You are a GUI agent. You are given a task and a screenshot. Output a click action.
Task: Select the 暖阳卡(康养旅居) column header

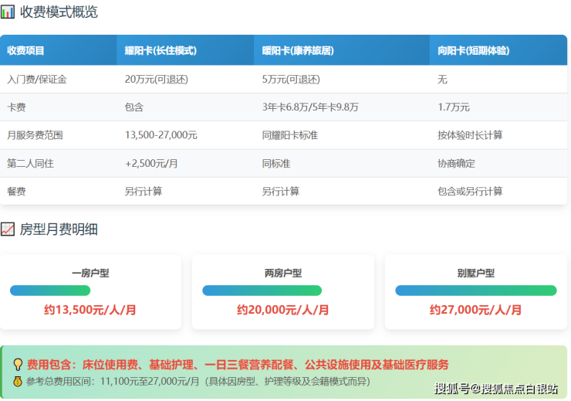[298, 51]
